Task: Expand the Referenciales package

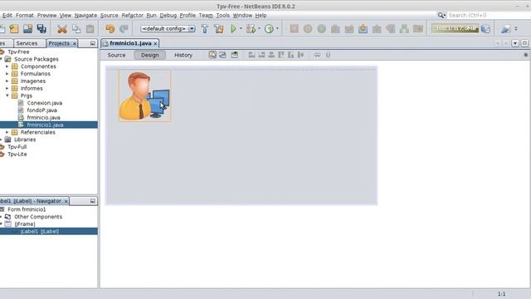Action: point(7,132)
